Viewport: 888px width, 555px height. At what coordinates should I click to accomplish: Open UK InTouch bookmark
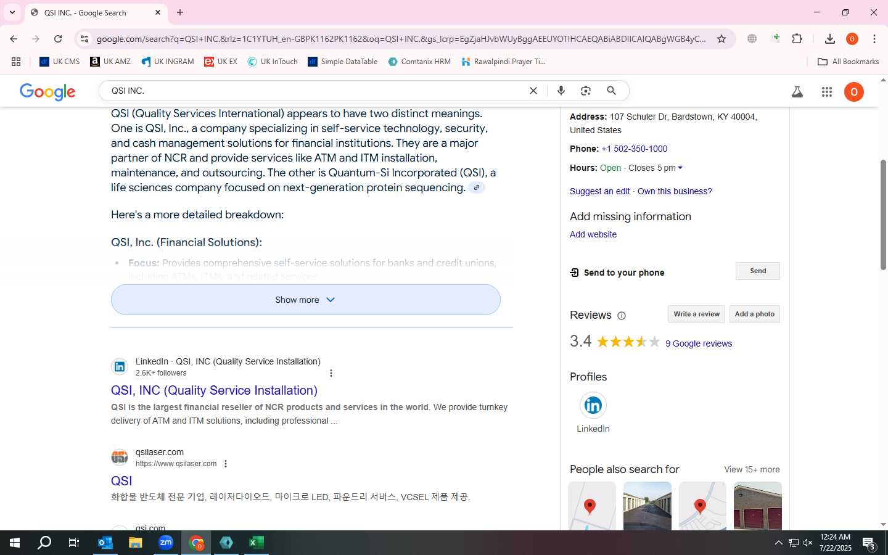pos(273,62)
